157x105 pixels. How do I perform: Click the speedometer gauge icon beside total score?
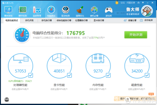tap(22, 35)
